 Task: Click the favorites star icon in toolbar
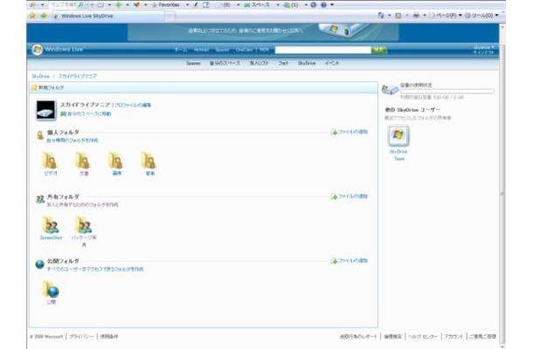tap(32, 16)
